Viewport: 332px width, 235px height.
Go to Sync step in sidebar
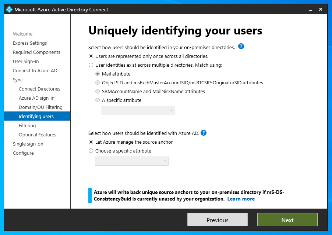click(x=18, y=80)
